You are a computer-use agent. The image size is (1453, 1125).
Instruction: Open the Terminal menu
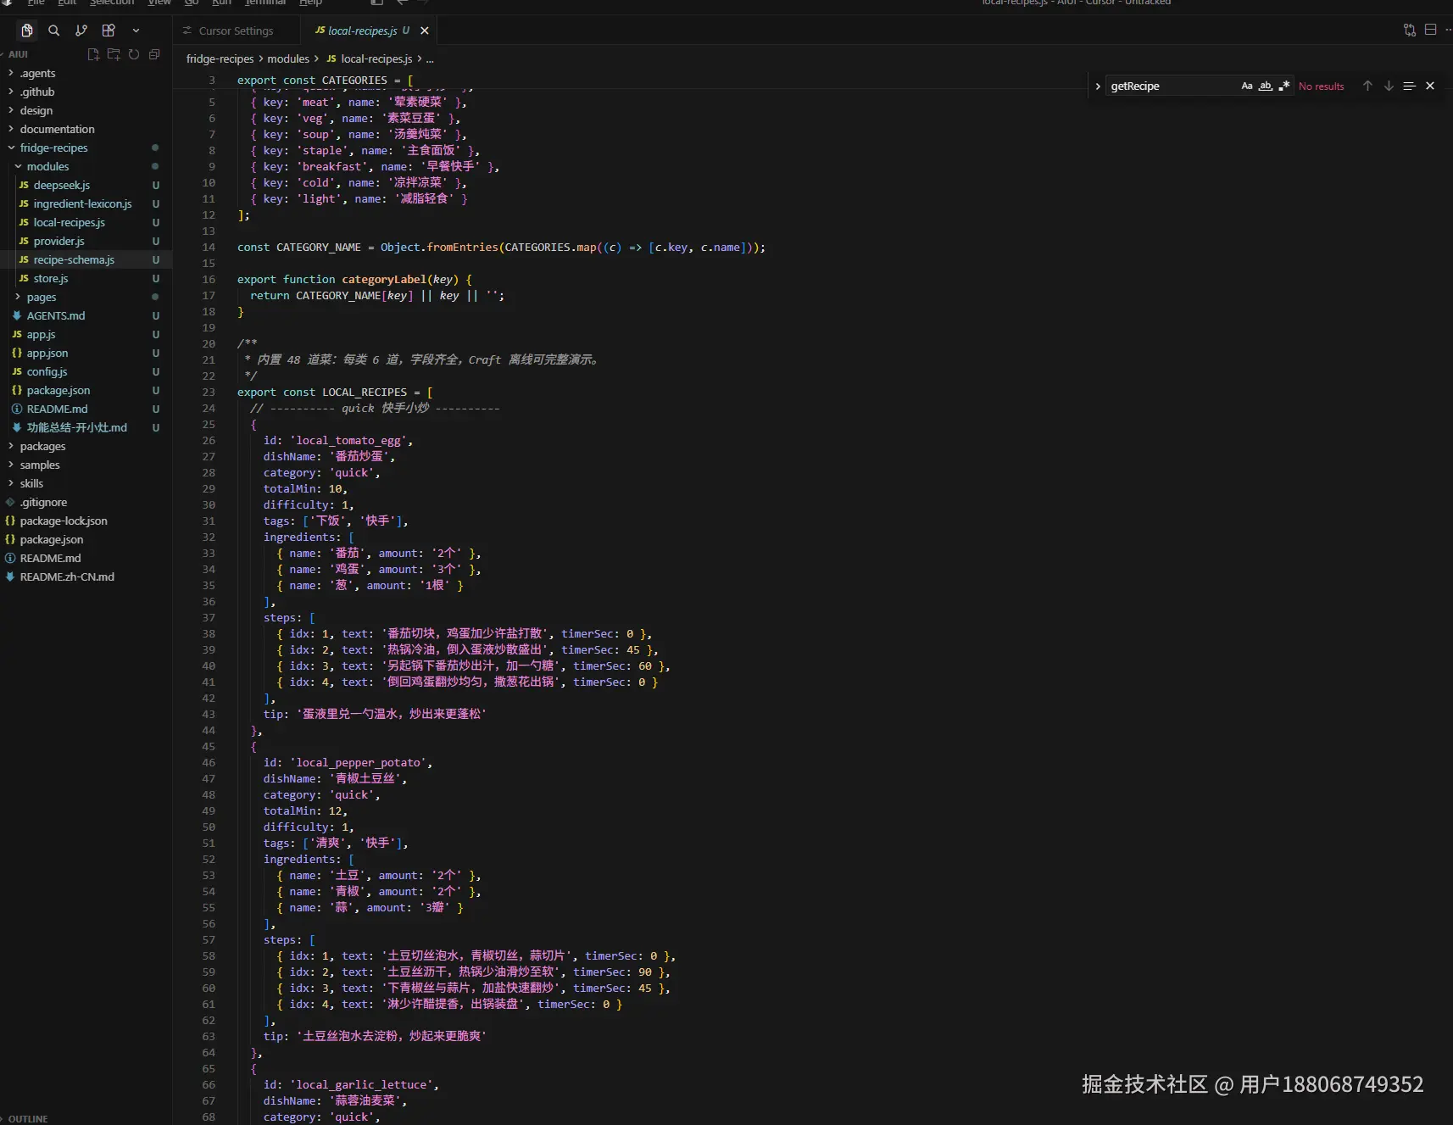[x=265, y=3]
